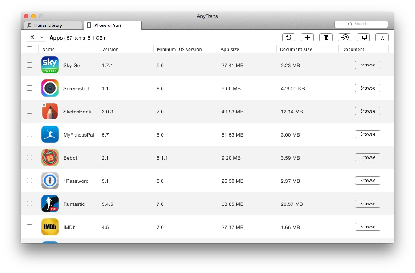Screen dimensions: 415x273
Task: Browse documents for Screenshot
Action: tap(367, 88)
